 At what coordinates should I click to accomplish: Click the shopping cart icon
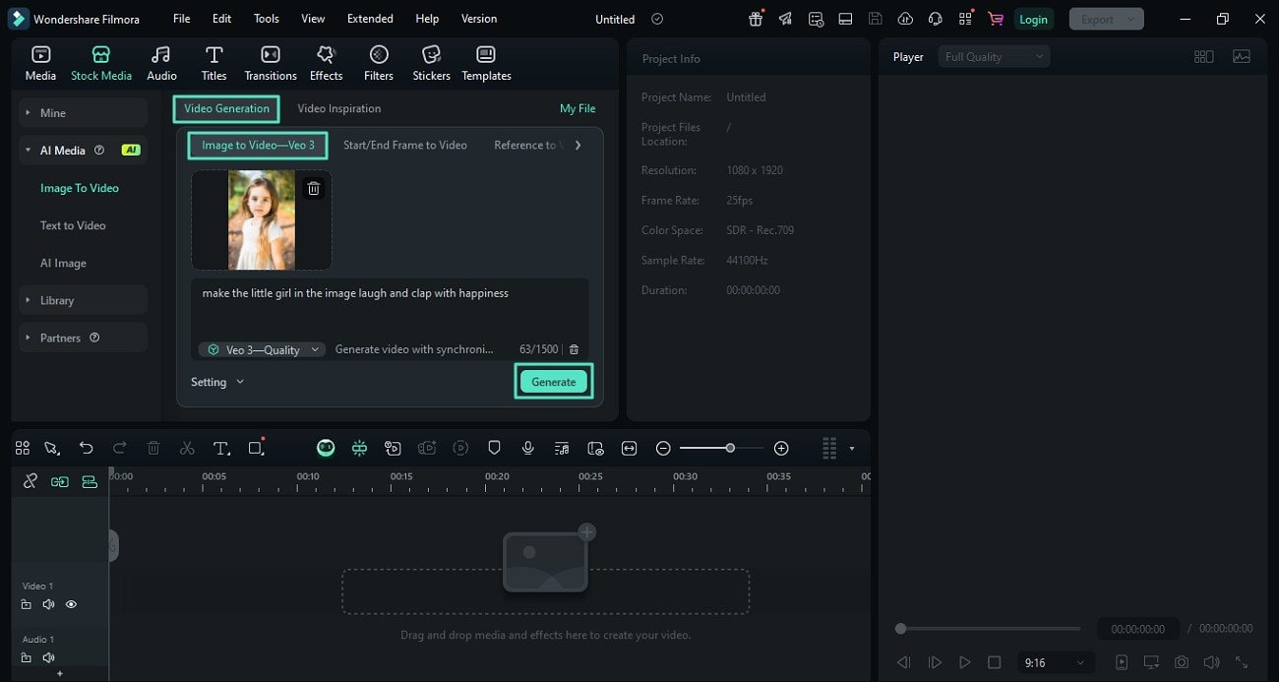996,19
